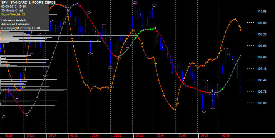Viewport: 275px width, 138px height.
Task: Click white up arrow at lowest gray curve trough
Action: pos(27,116)
